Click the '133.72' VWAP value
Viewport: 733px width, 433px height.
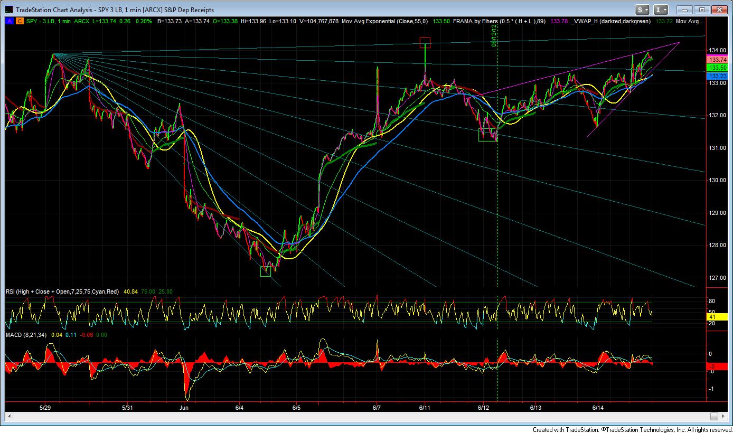point(663,22)
